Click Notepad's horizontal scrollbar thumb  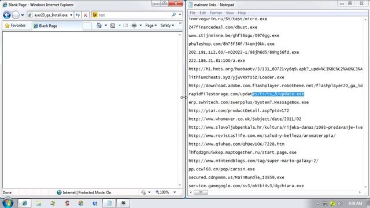coord(201,192)
